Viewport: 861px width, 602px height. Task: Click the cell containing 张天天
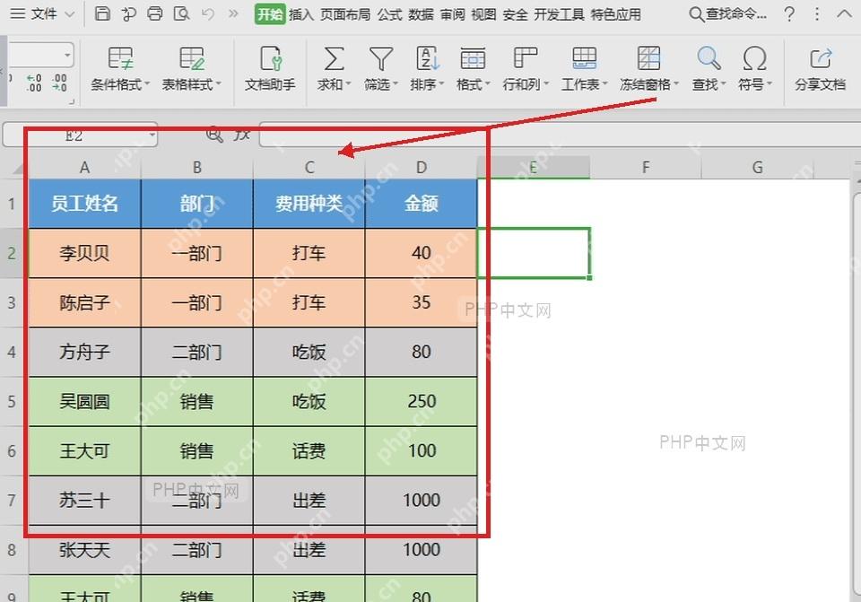click(x=84, y=550)
